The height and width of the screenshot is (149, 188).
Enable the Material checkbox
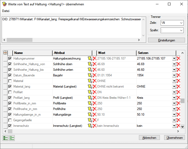click(x=10, y=81)
